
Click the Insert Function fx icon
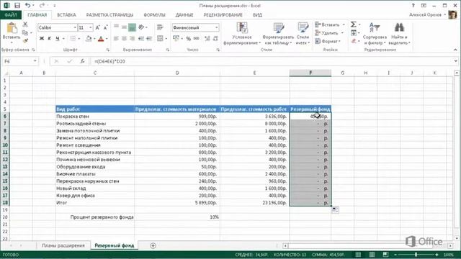[83, 61]
